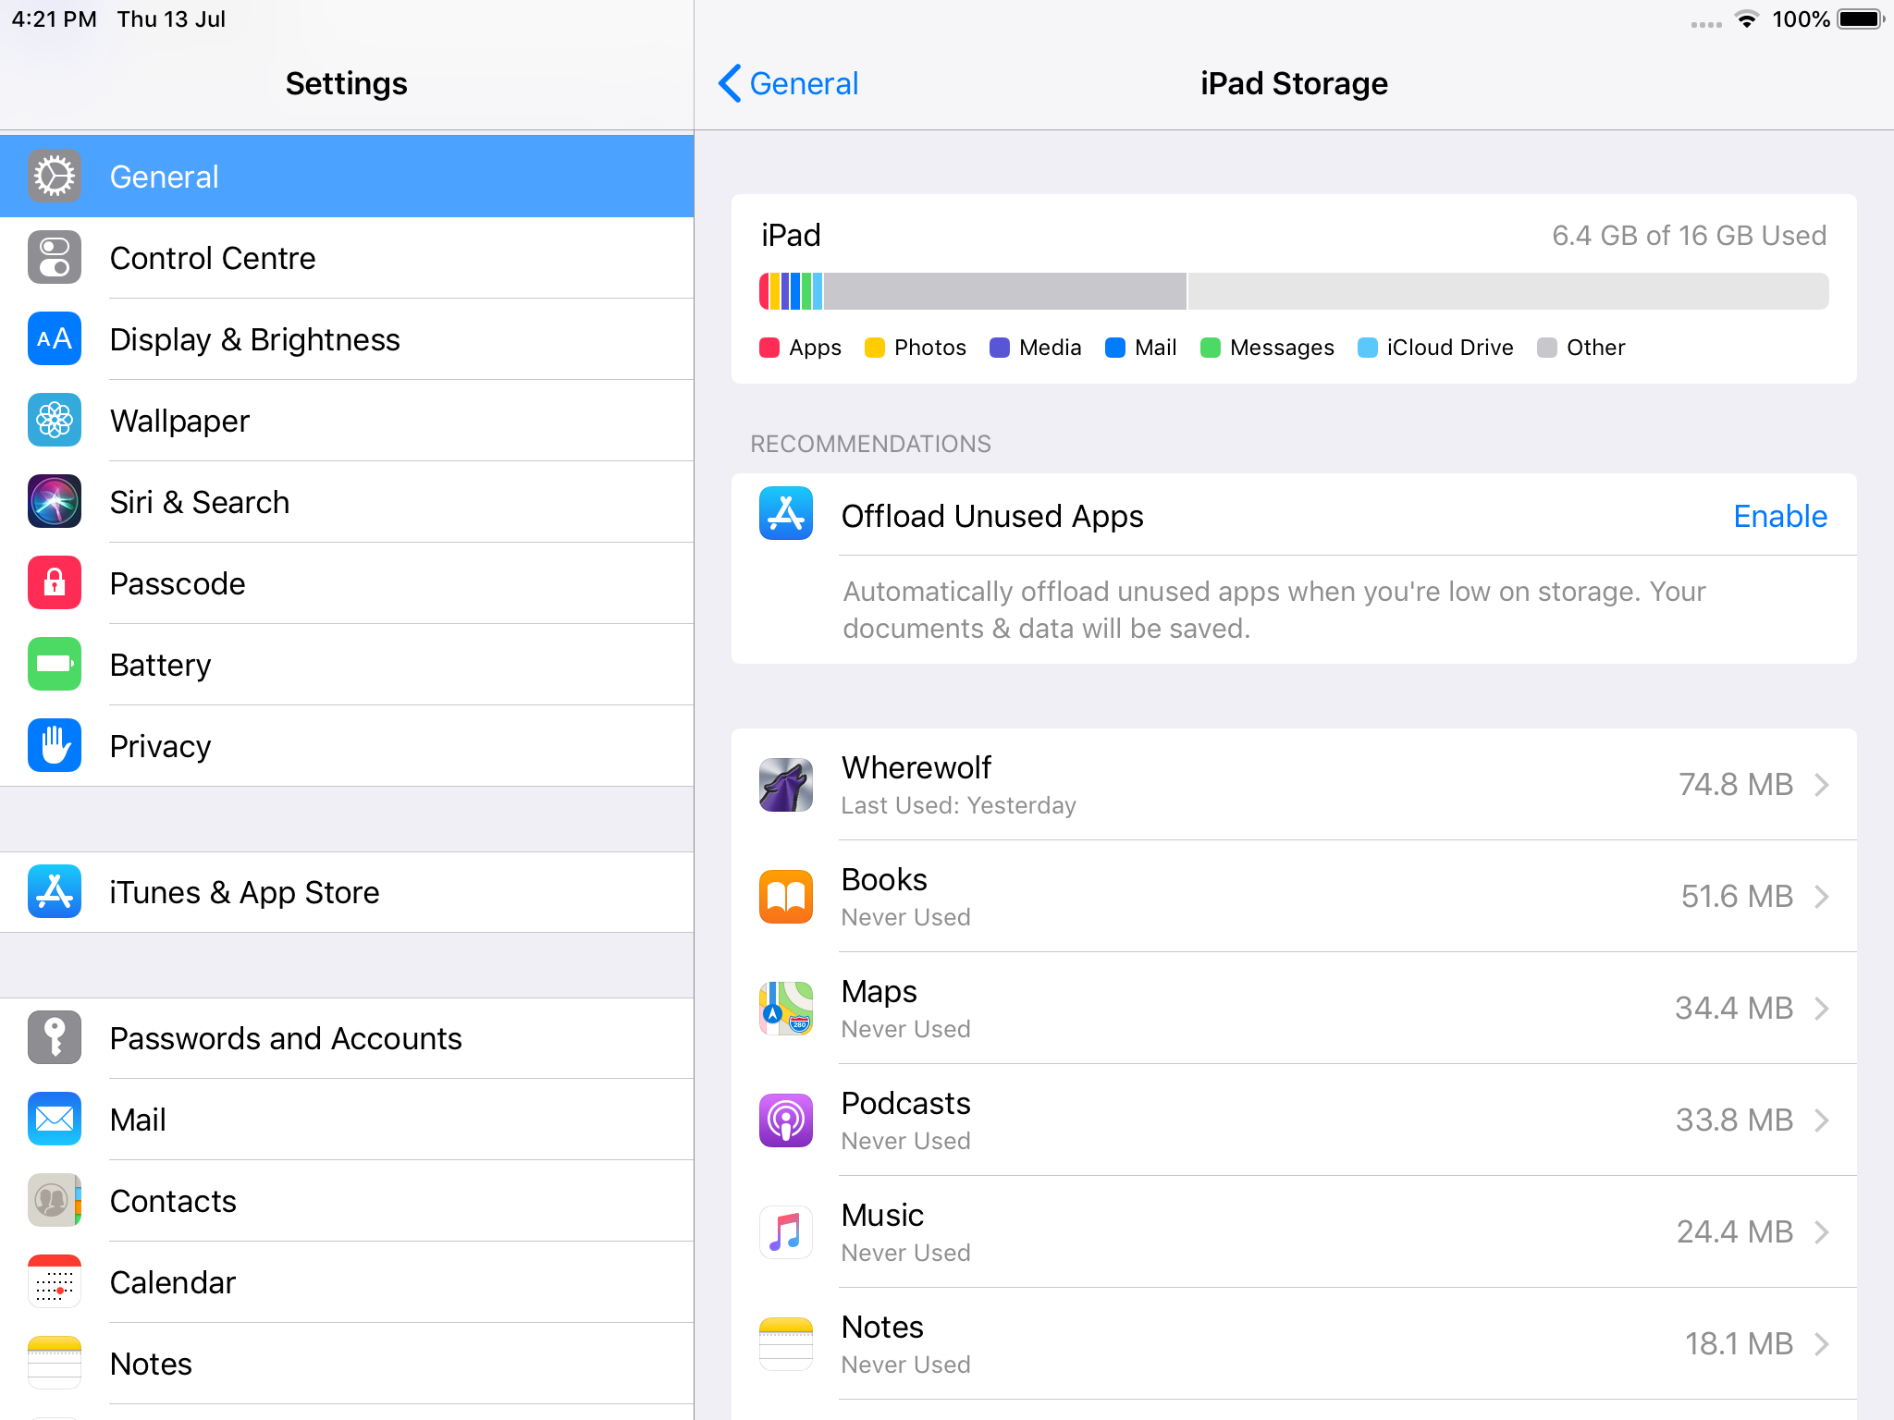Open the General settings section
This screenshot has width=1894, height=1420.
[x=347, y=177]
